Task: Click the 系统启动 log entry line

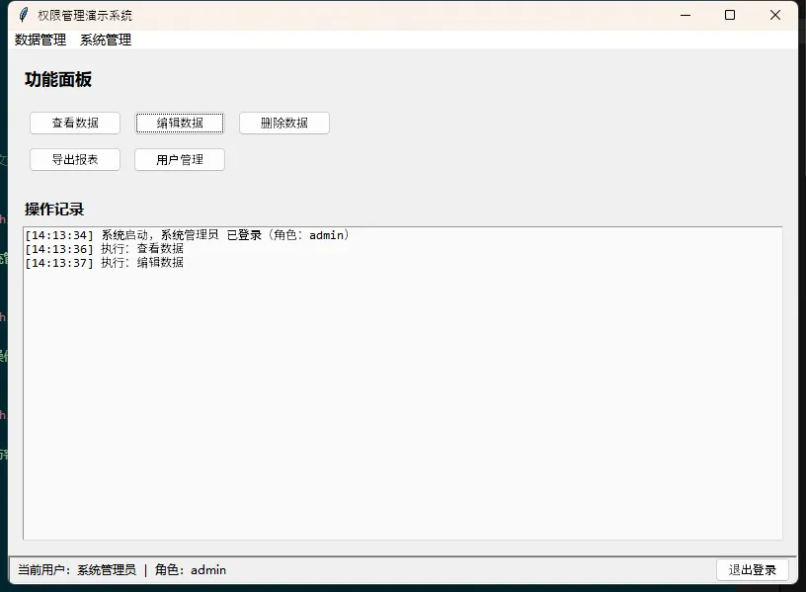Action: click(188, 235)
